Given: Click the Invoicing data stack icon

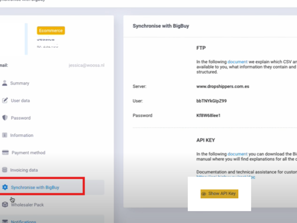Looking at the screenshot, I should click(x=5, y=170).
